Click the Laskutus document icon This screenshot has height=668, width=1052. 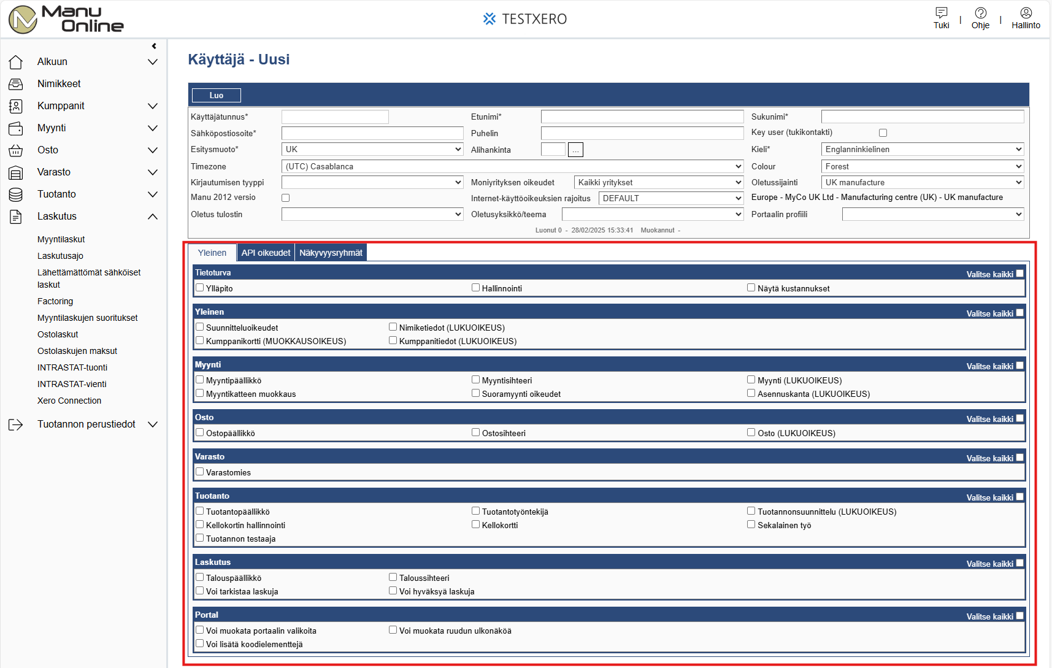pyautogui.click(x=16, y=217)
